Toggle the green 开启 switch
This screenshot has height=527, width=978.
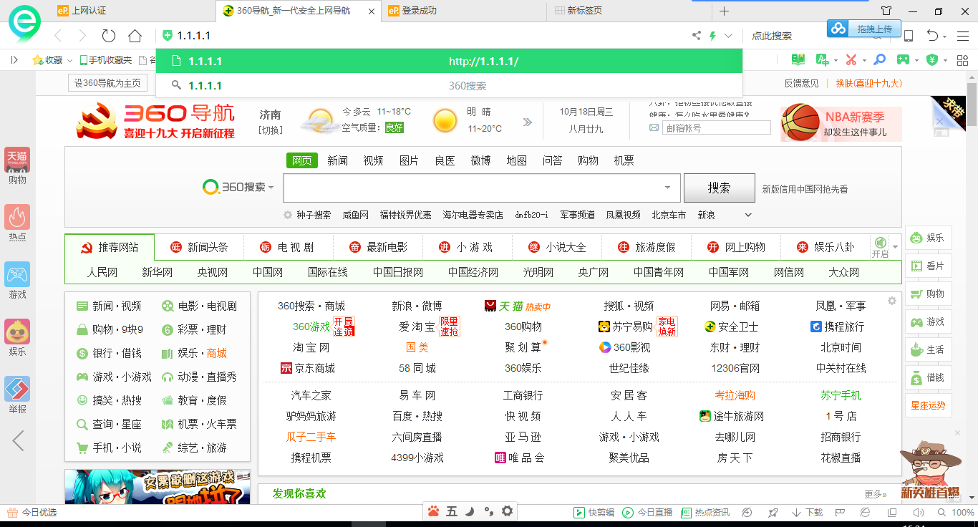point(880,248)
